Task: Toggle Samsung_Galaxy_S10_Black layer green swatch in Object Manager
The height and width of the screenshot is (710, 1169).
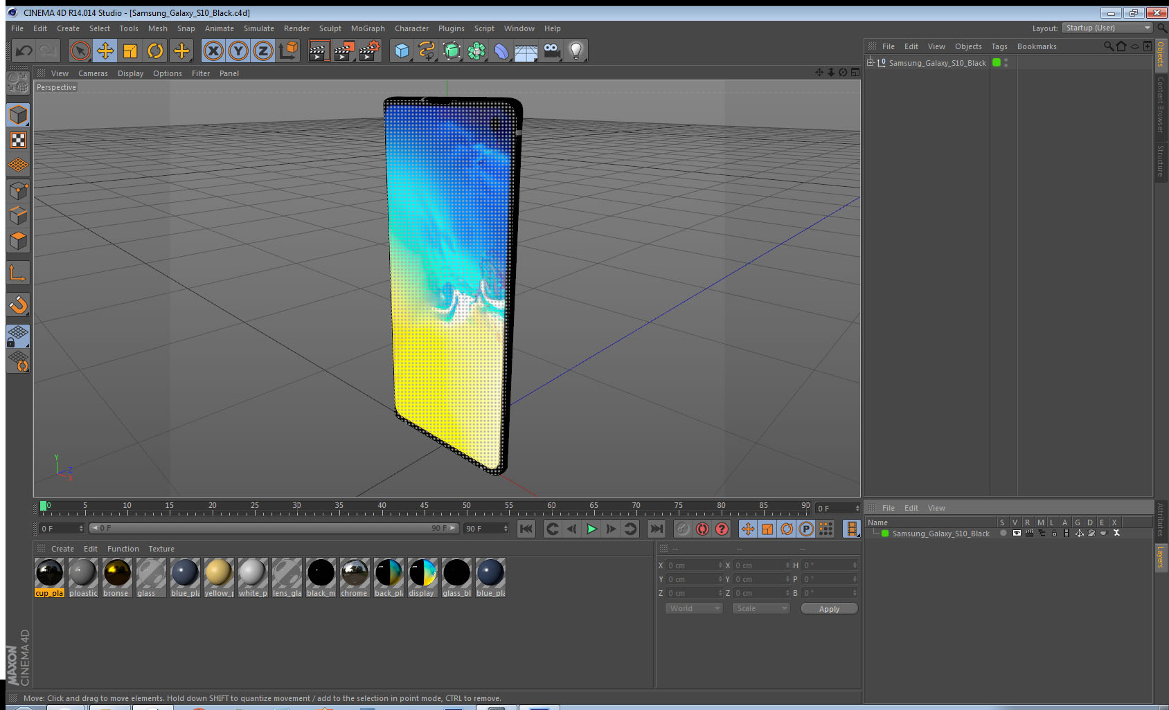Action: [997, 62]
